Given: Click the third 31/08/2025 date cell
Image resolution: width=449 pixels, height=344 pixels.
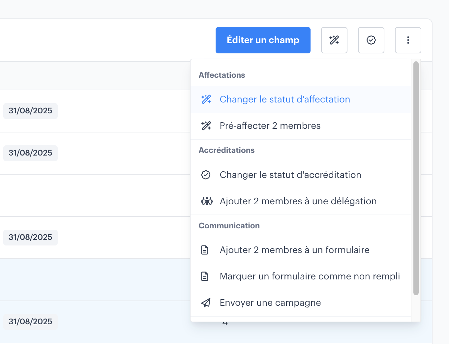Looking at the screenshot, I should [x=30, y=237].
